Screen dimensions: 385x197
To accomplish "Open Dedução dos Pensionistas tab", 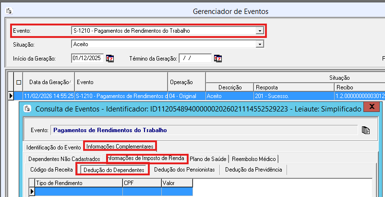I will [x=184, y=170].
